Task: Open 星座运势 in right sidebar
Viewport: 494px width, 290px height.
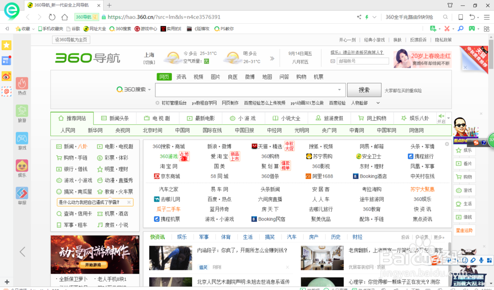Action: point(464,230)
